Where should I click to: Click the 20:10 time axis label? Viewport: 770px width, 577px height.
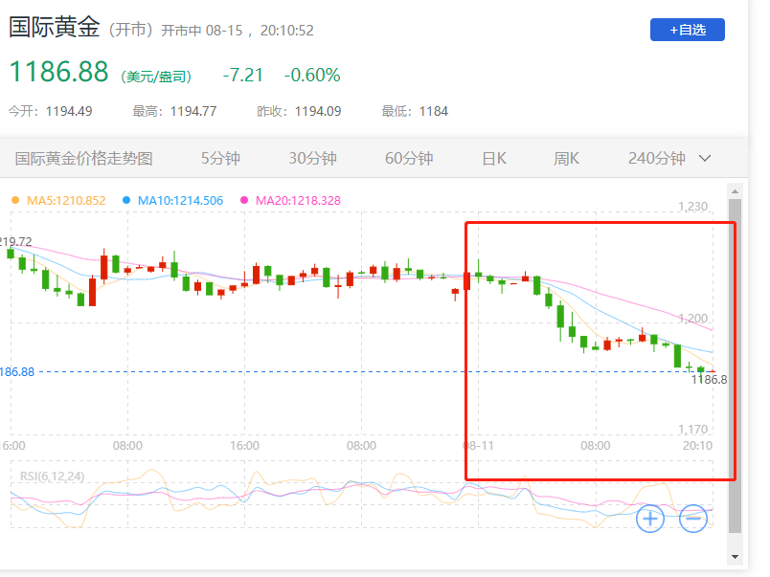coord(697,446)
